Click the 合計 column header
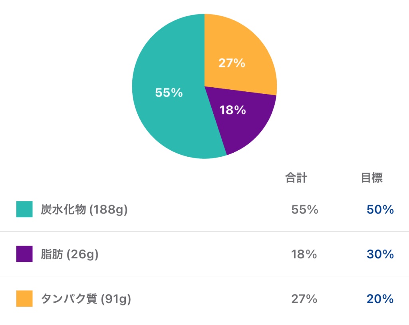Screen dimensions: 409x325 (296, 178)
